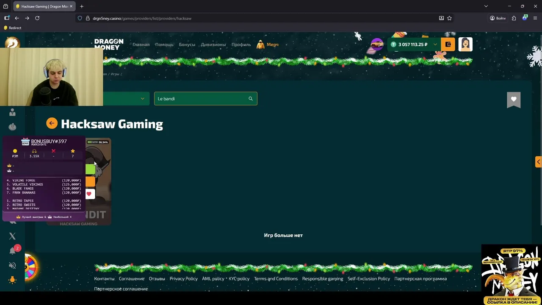Image resolution: width=542 pixels, height=305 pixels.
Task: Click the tracking protection shield icon
Action: click(x=80, y=18)
